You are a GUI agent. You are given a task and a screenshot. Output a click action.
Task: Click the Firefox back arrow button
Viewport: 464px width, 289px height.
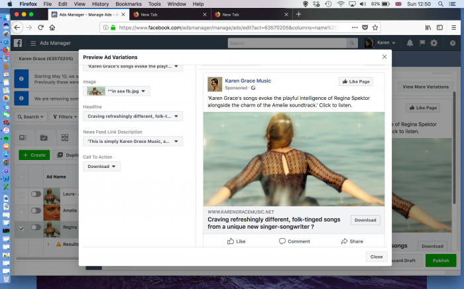[17, 28]
